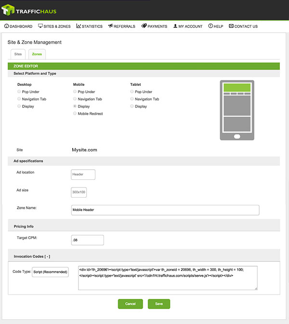289x324 pixels.
Task: Click the Site & Zone Management heading
Action: (x=35, y=42)
